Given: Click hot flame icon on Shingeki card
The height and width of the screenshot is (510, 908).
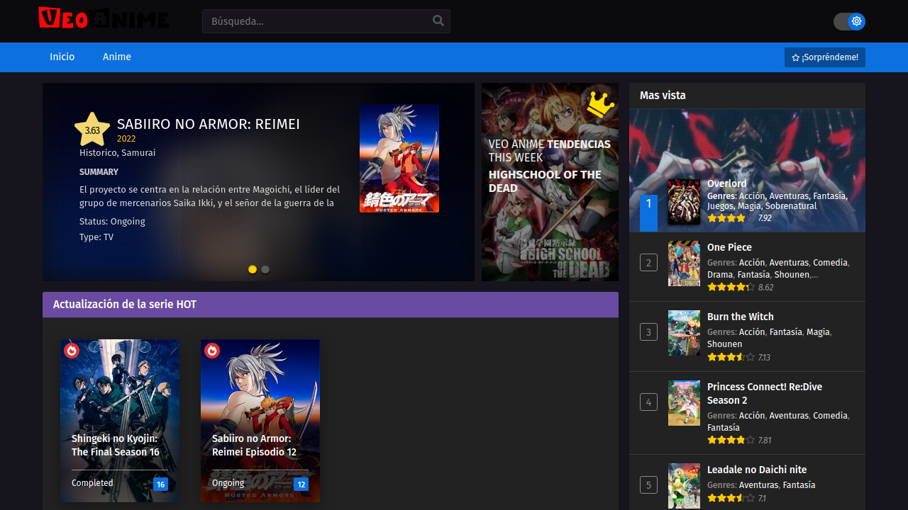Looking at the screenshot, I should point(72,351).
